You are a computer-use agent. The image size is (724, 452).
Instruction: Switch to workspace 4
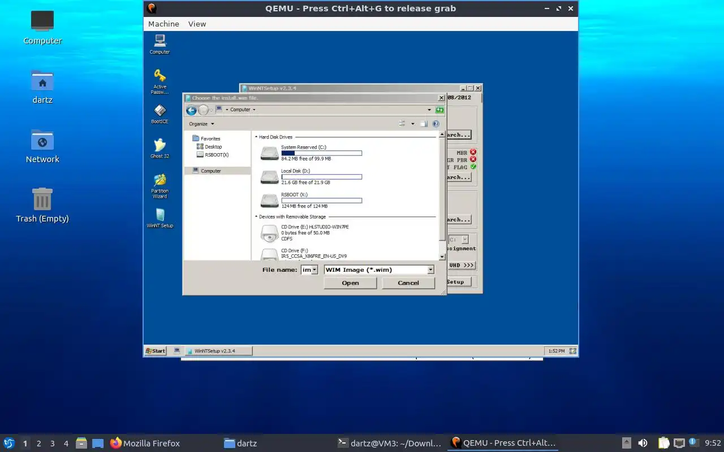tap(66, 444)
